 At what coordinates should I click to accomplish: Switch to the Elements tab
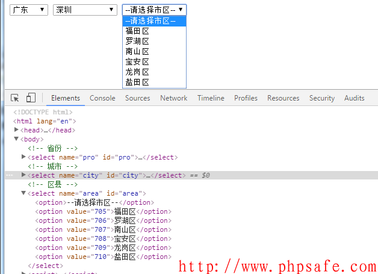coord(66,98)
